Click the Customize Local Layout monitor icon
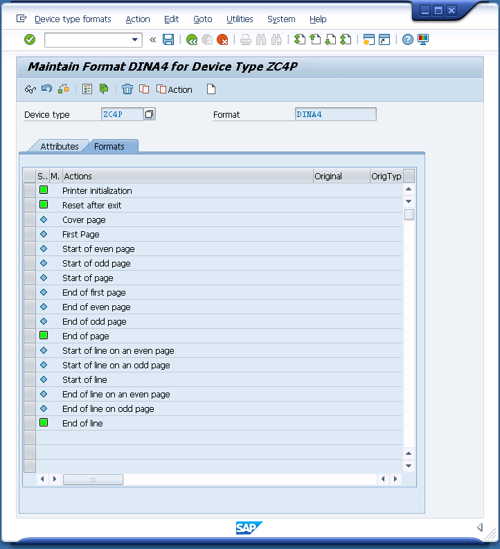 423,39
